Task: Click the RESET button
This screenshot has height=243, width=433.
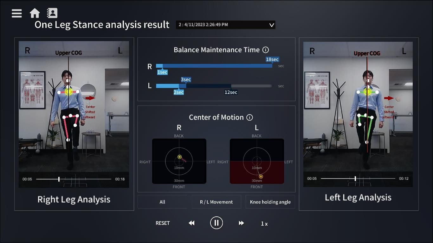Action: 163,223
